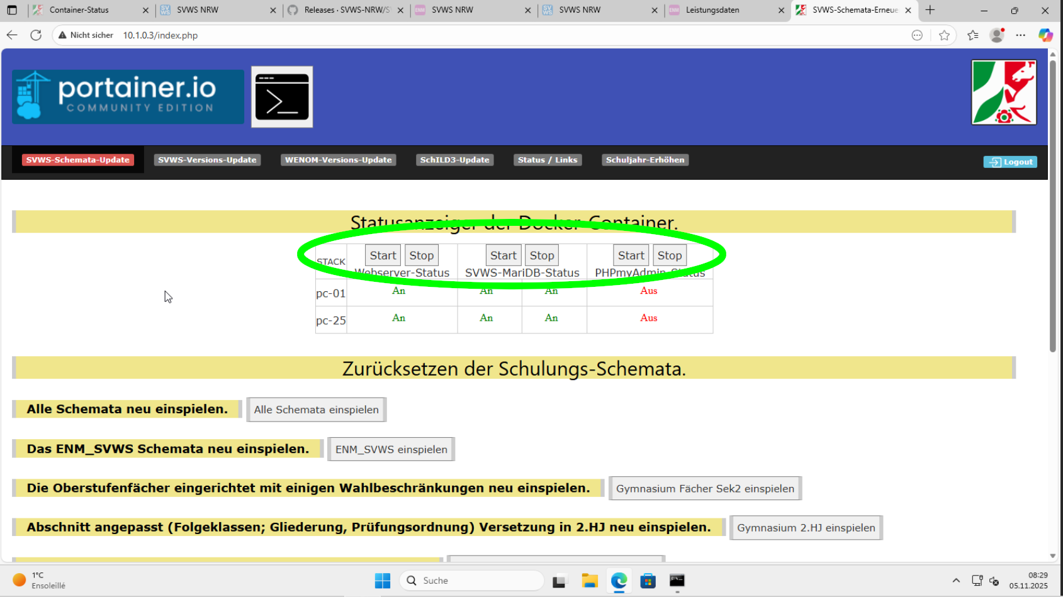This screenshot has height=597, width=1063.
Task: Open the terminal console icon
Action: (282, 97)
